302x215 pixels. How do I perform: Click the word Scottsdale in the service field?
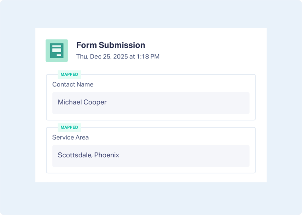[x=75, y=155]
